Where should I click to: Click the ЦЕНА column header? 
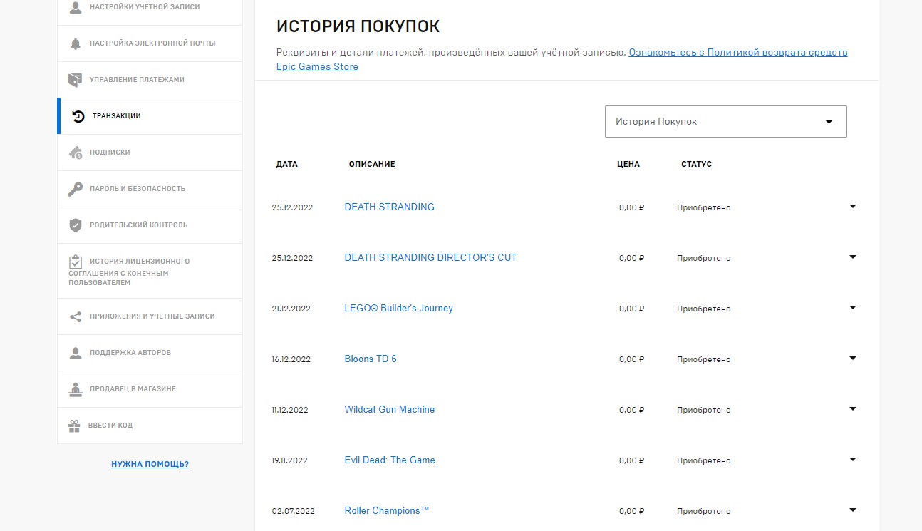coord(628,164)
